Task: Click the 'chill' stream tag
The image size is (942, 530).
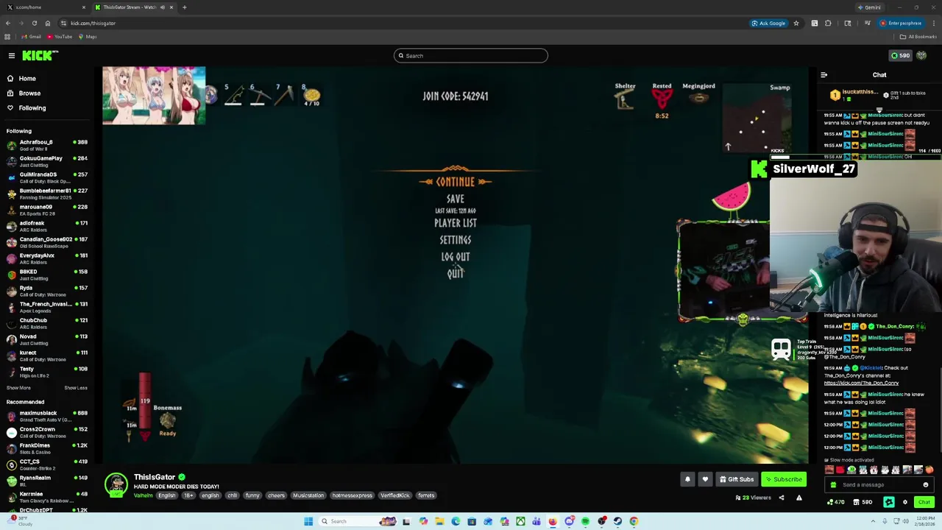Action: coord(232,495)
